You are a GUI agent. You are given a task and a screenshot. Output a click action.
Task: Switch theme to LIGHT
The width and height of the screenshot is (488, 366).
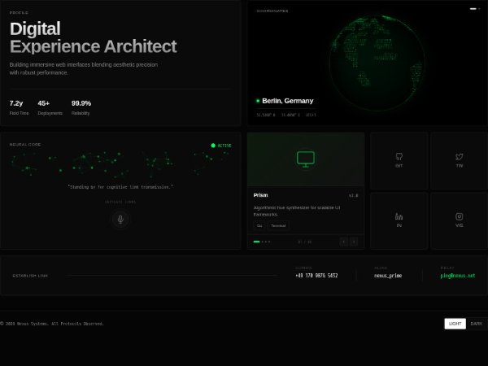coord(455,324)
